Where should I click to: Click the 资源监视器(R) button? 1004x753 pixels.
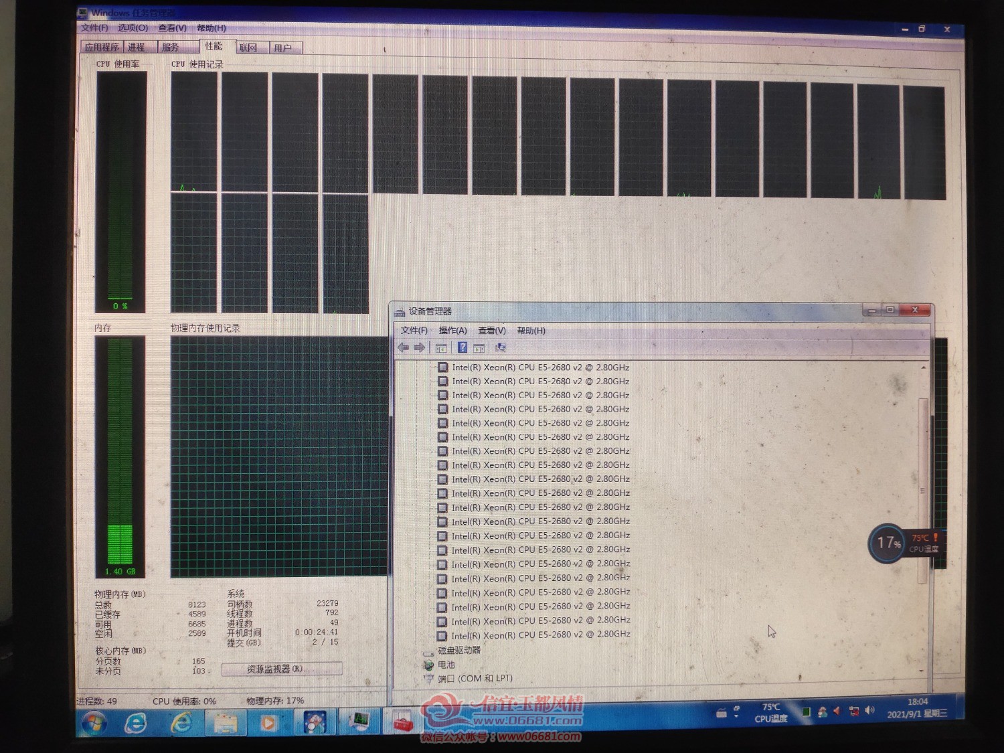tap(281, 669)
